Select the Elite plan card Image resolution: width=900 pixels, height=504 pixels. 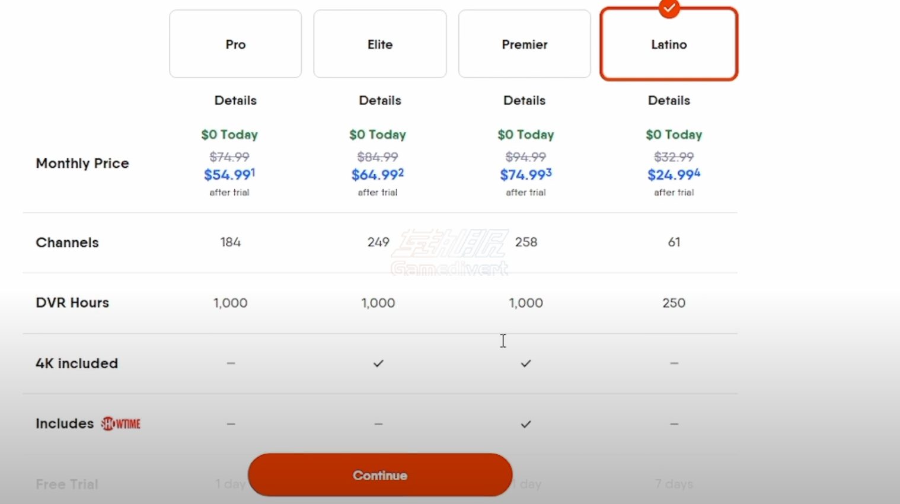[380, 44]
